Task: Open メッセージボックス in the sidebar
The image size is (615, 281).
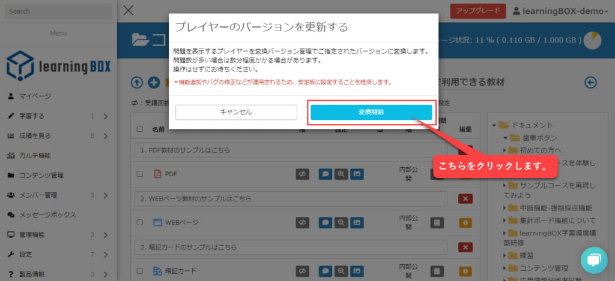Action: 47,214
